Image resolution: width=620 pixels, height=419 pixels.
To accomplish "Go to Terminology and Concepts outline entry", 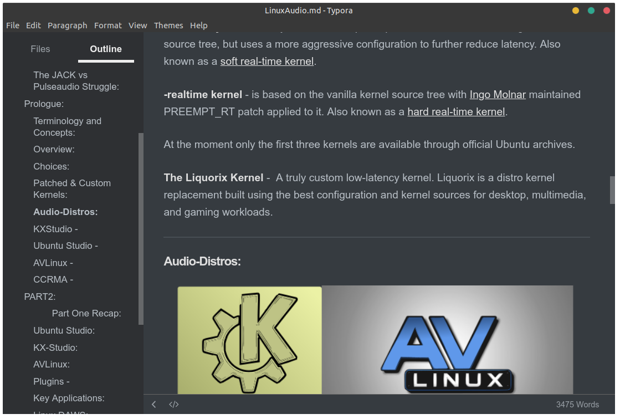I will click(x=68, y=127).
